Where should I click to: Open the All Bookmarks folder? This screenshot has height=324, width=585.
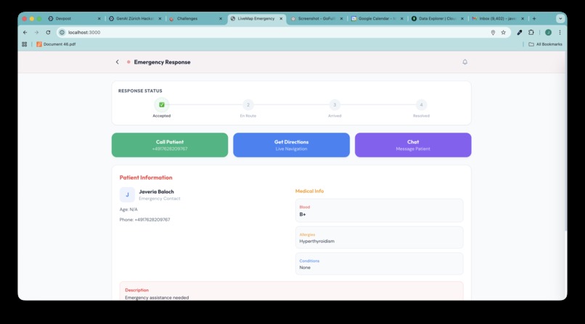click(x=545, y=44)
